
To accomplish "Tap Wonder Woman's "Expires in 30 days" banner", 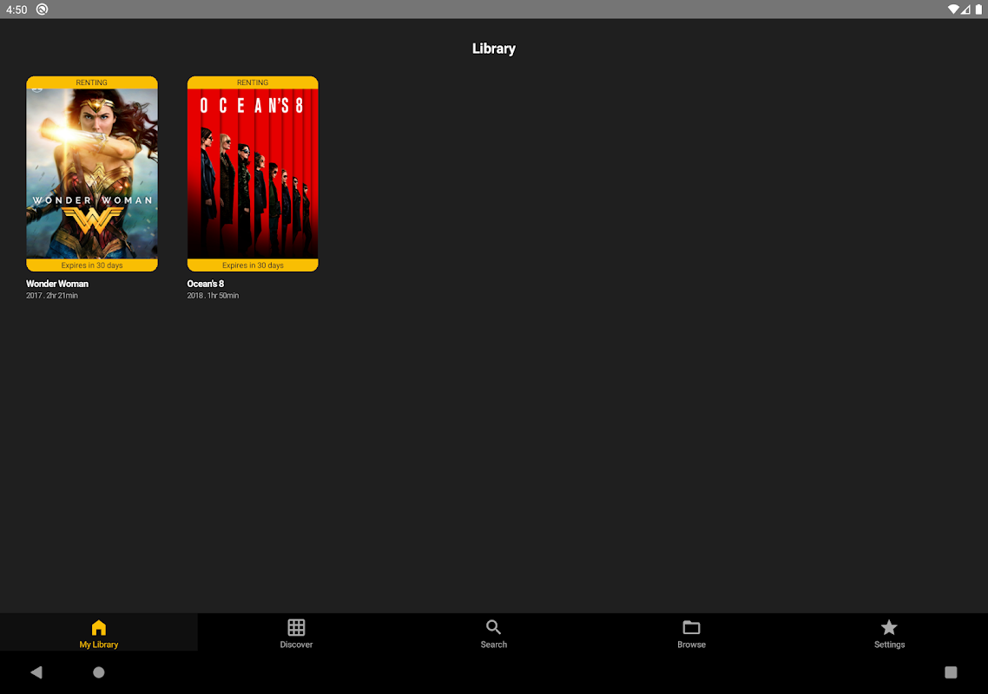I will 92,265.
